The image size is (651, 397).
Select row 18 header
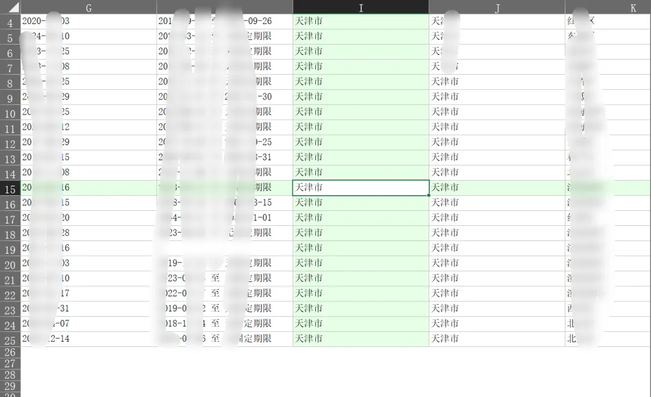click(x=10, y=234)
